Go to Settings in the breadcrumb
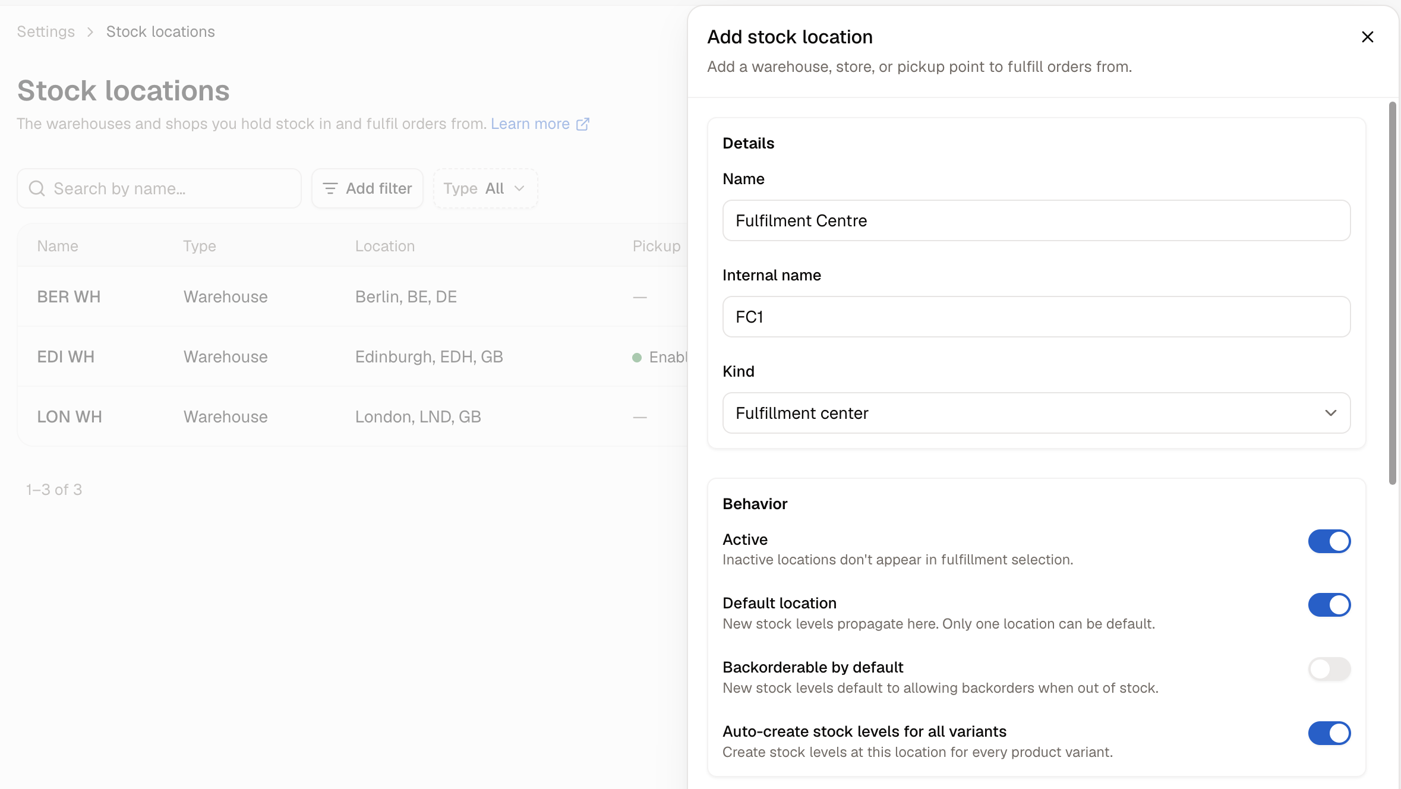The image size is (1401, 789). pos(46,31)
